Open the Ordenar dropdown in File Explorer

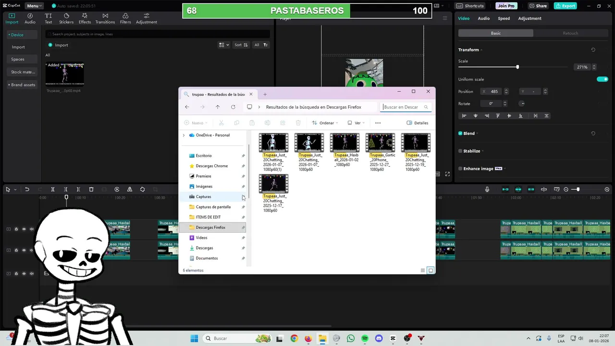[x=325, y=123]
